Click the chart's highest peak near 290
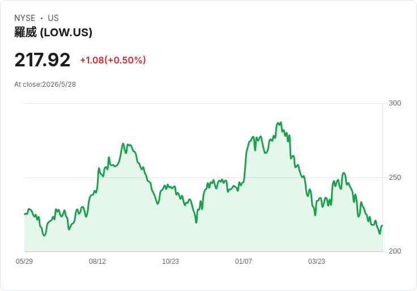 pos(279,123)
